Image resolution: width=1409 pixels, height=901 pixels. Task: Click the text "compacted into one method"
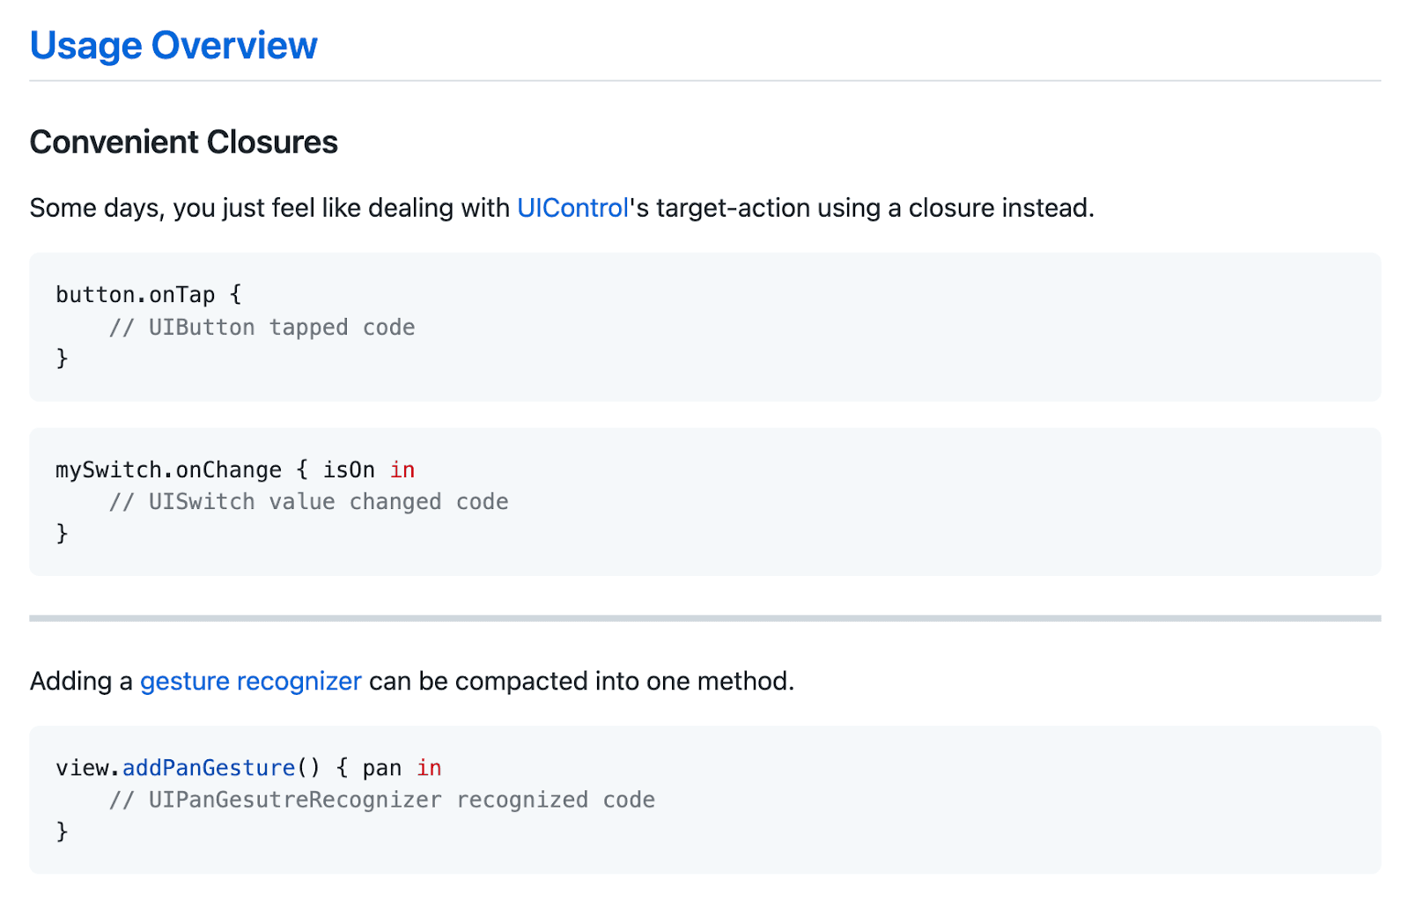point(624,681)
